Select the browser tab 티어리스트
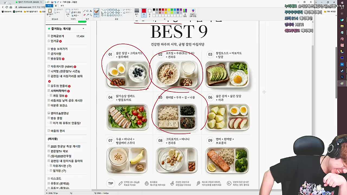347x195 pixels. pyautogui.click(x=29, y=2)
